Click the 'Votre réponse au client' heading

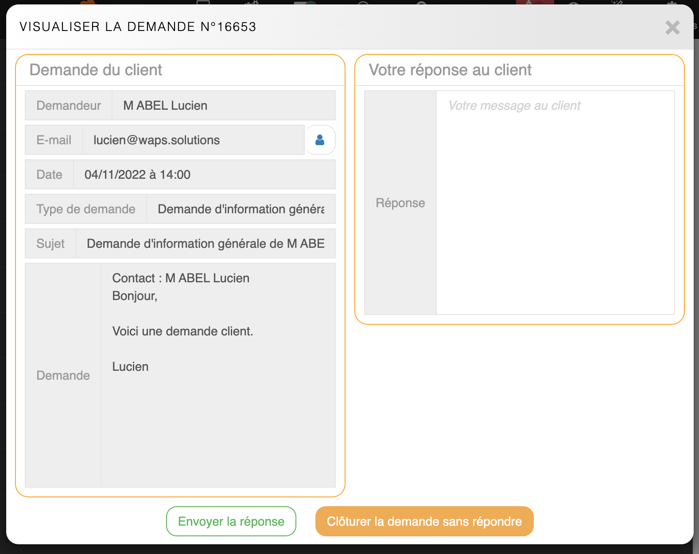coord(450,70)
